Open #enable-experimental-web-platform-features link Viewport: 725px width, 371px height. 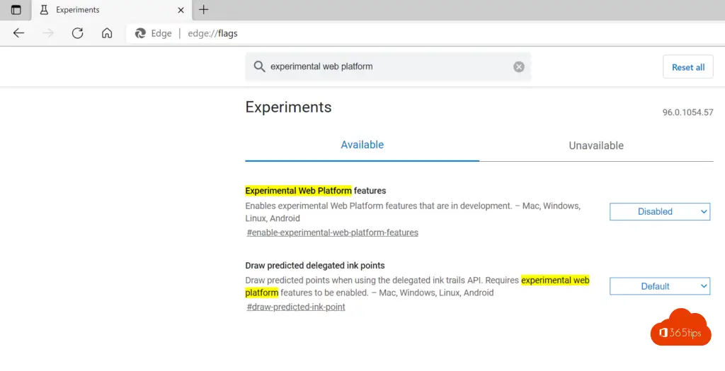[332, 232]
